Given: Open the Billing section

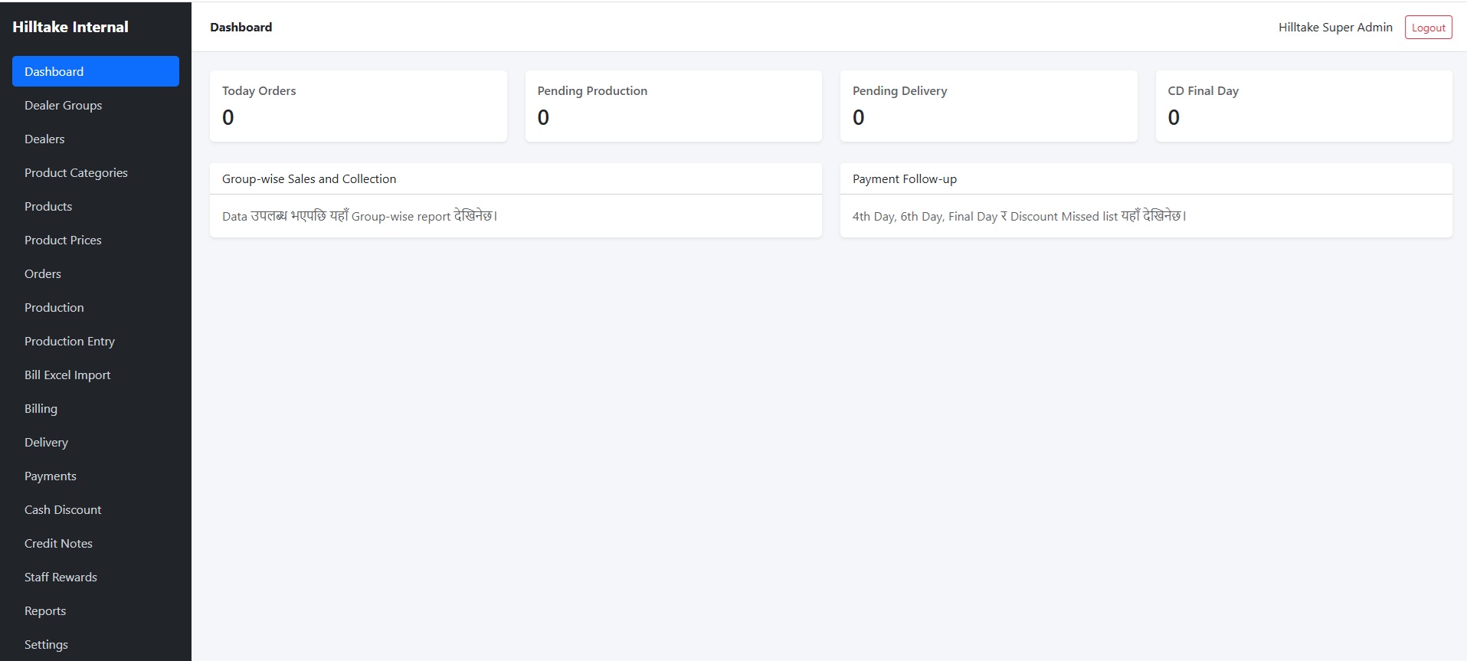Looking at the screenshot, I should point(96,408).
